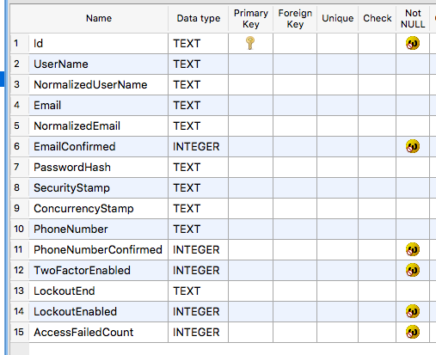Viewport: 436px width, 355px height.
Task: Click the Not NULL icon in Id row
Action: click(413, 43)
